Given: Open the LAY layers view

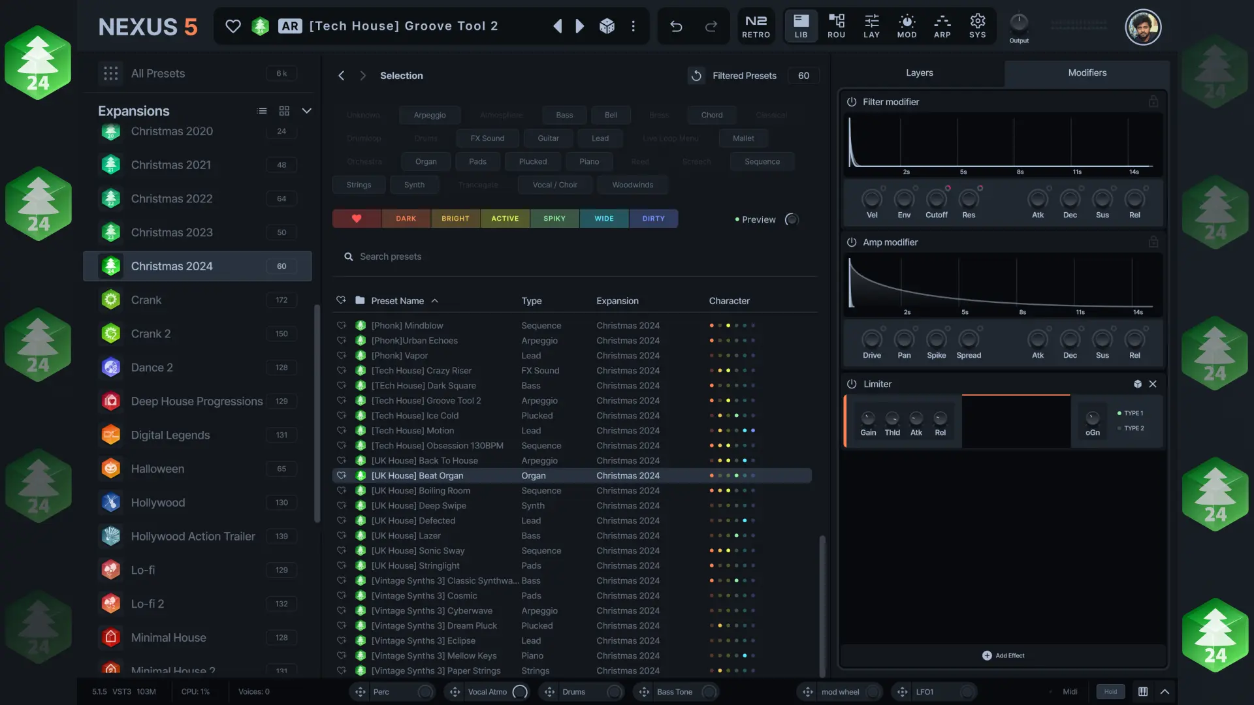Looking at the screenshot, I should pos(871,26).
